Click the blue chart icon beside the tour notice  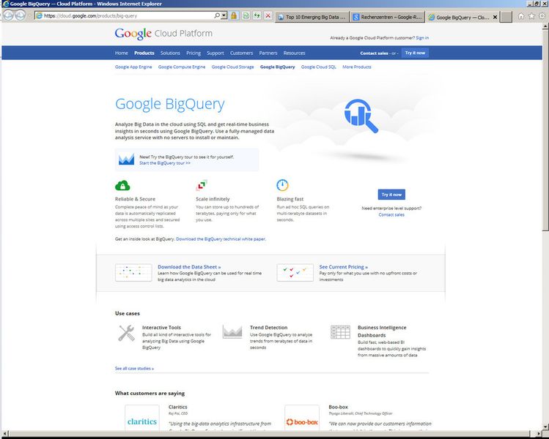pos(126,160)
